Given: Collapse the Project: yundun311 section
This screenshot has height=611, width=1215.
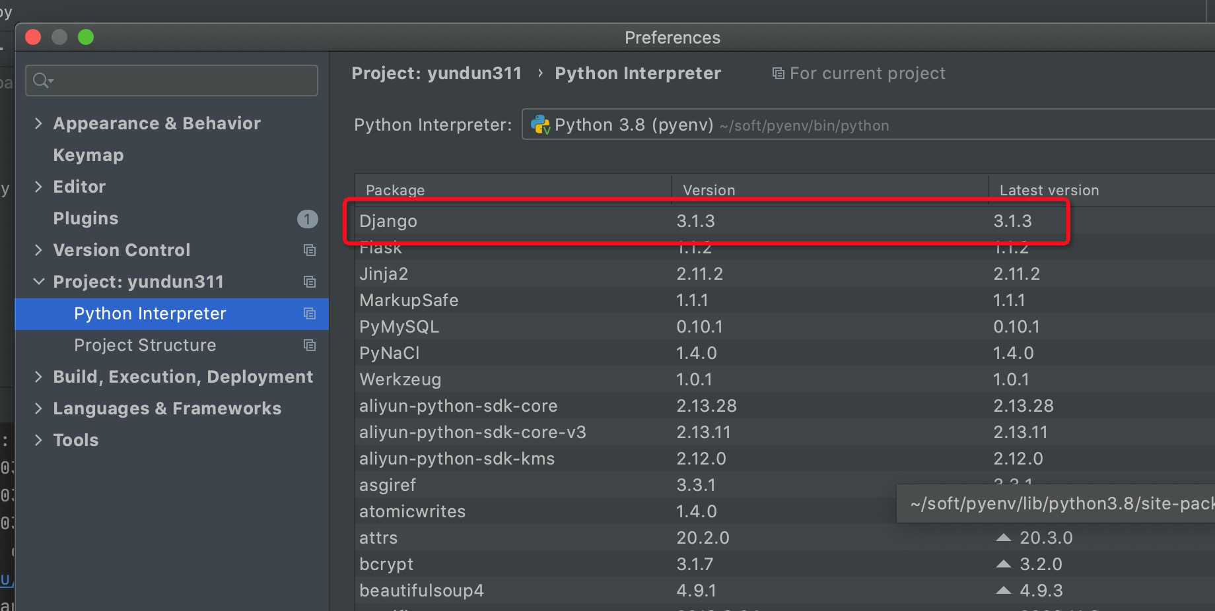Looking at the screenshot, I should click(39, 282).
